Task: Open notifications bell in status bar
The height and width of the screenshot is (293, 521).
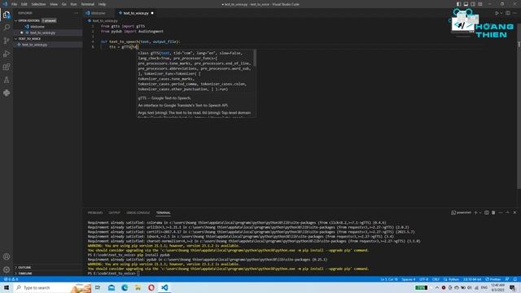Action: [x=515, y=279]
